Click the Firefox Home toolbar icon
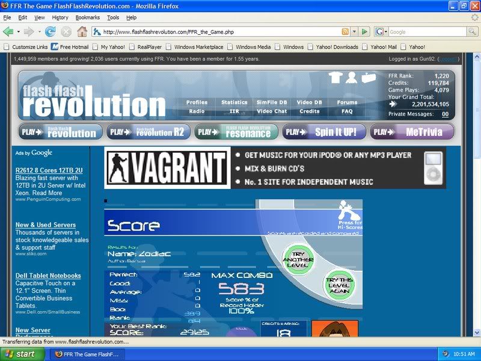The image size is (481, 361). [81, 32]
